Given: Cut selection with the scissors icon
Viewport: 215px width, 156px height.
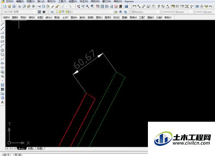Looking at the screenshot, I should (x=39, y=6).
